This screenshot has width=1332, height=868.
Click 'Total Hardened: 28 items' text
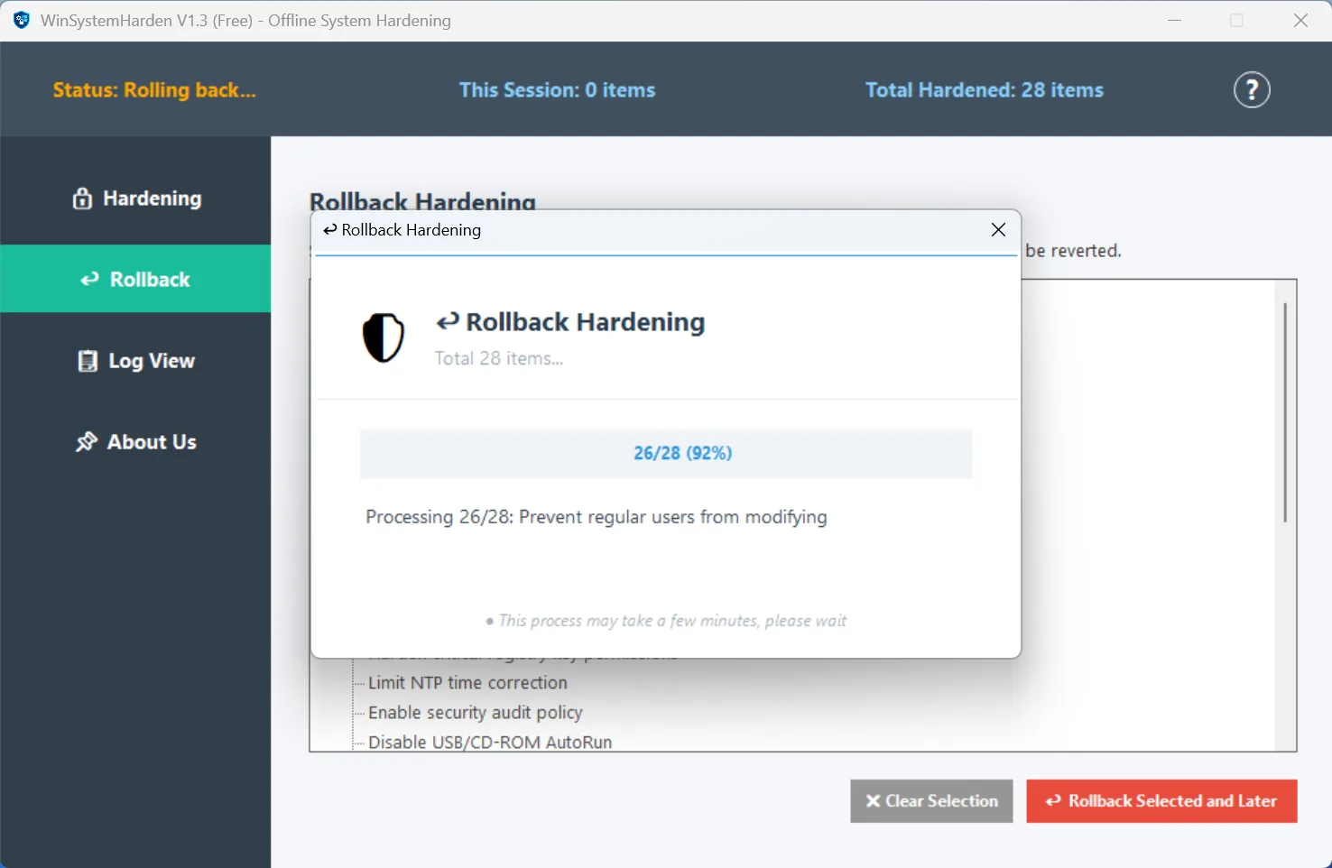pos(985,90)
